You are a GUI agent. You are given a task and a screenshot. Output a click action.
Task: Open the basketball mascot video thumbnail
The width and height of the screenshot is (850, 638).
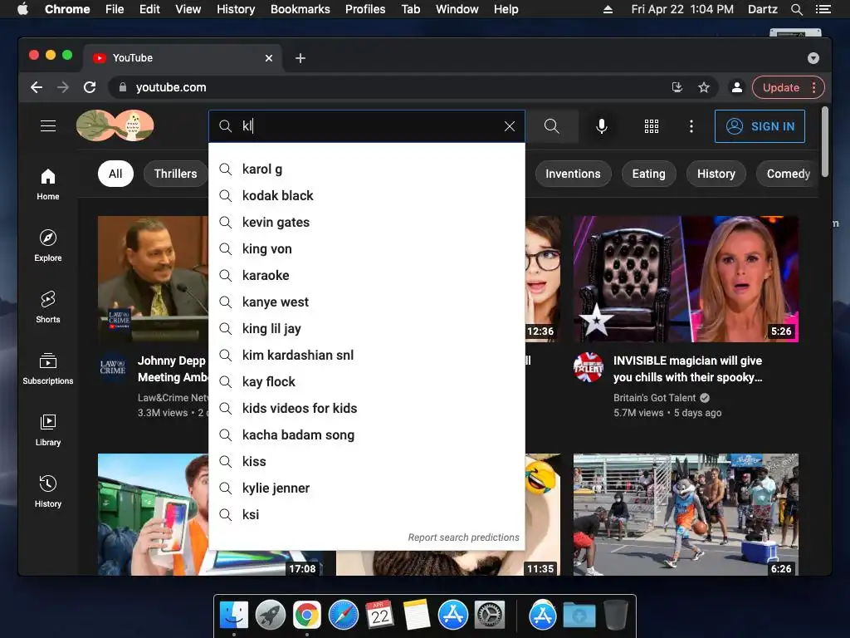[686, 514]
